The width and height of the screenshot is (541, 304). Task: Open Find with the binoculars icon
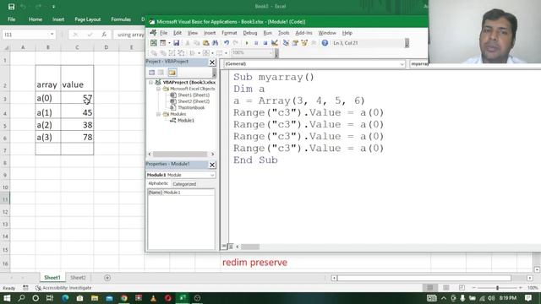(x=215, y=43)
